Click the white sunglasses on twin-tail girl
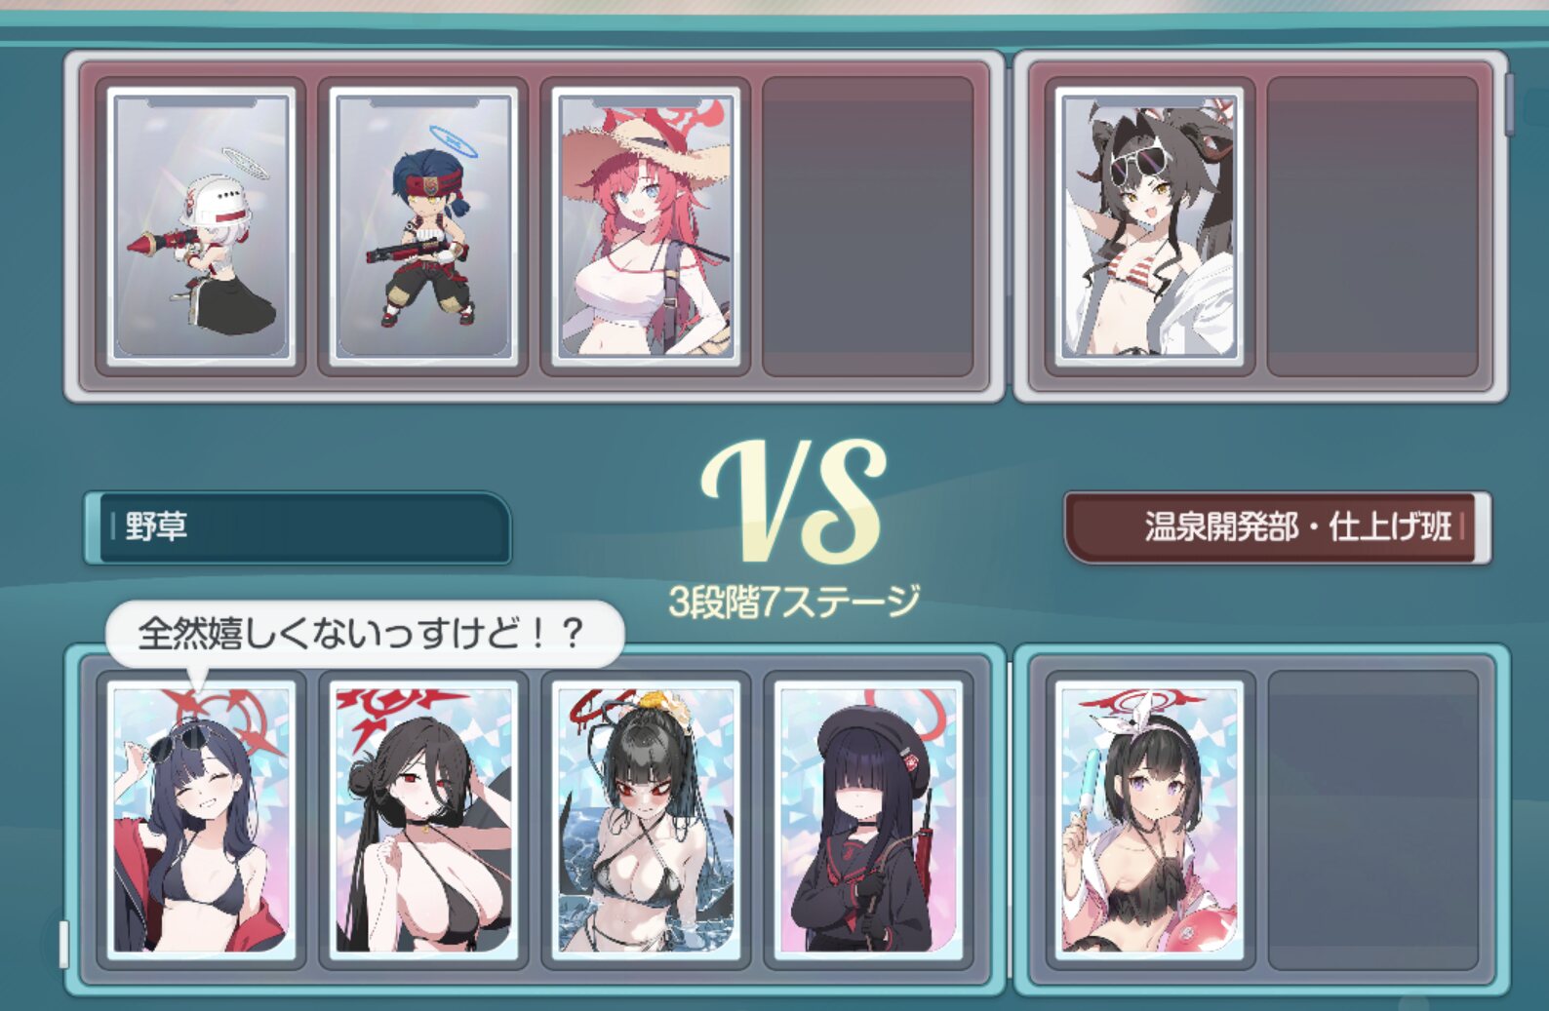The image size is (1549, 1011). pyautogui.click(x=1137, y=159)
